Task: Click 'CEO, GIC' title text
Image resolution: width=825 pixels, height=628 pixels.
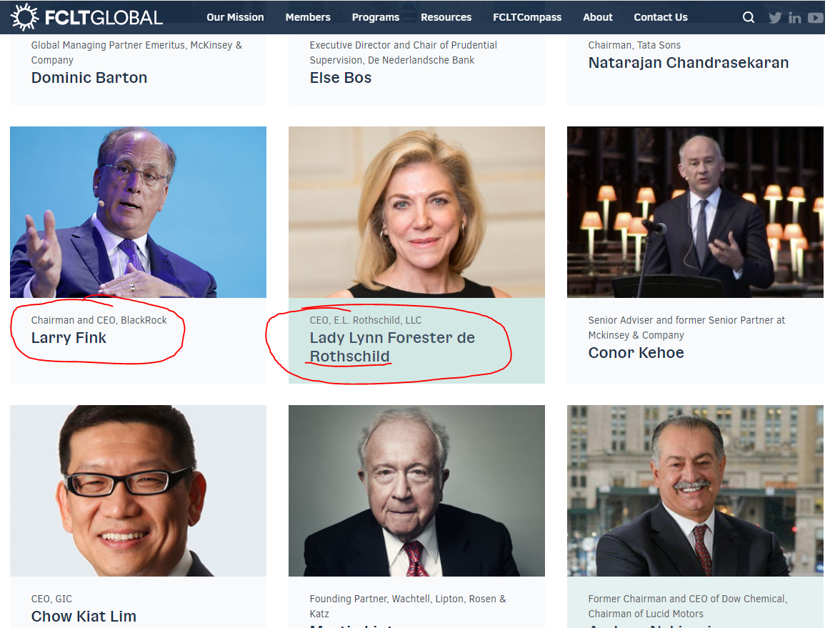Action: 51,599
